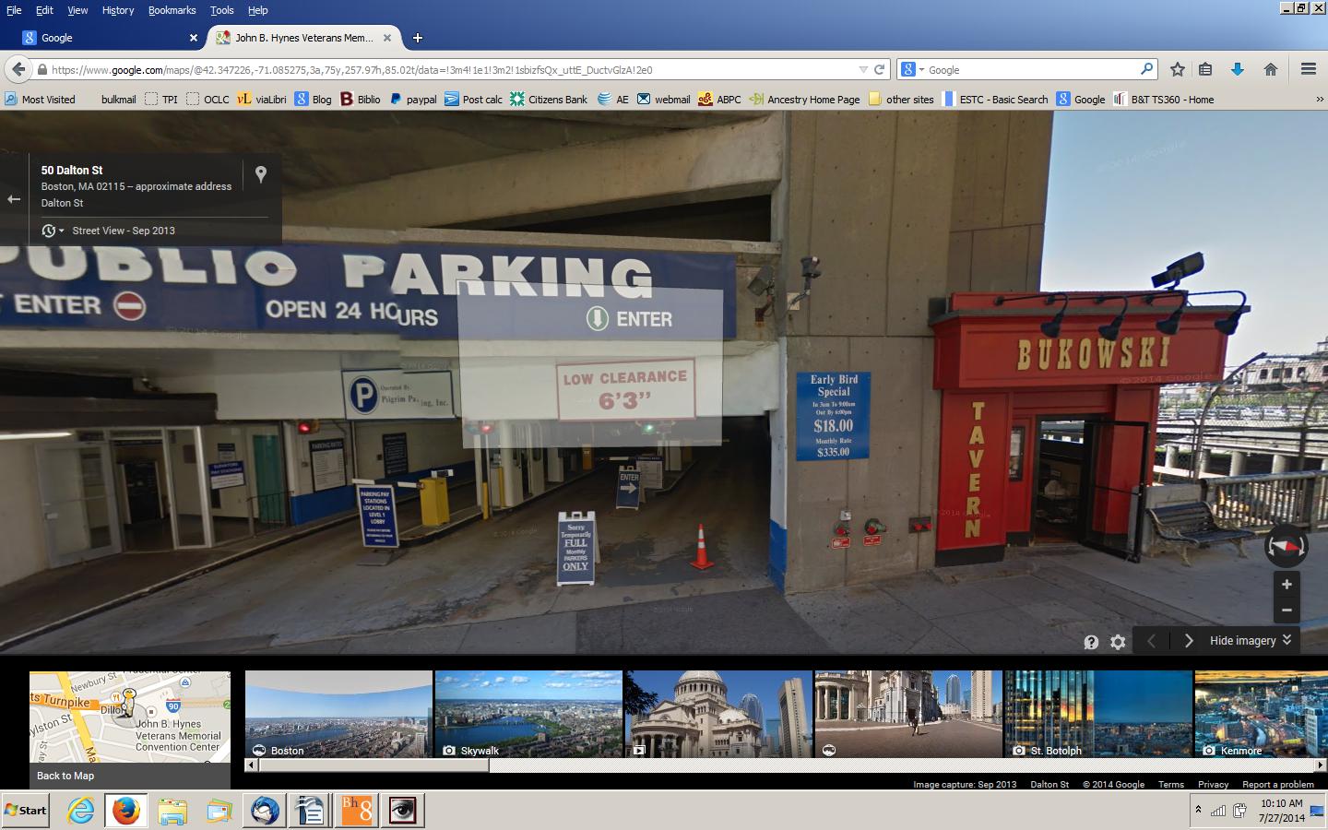1328x830 pixels.
Task: Open the Downloads arrow icon
Action: tap(1238, 69)
